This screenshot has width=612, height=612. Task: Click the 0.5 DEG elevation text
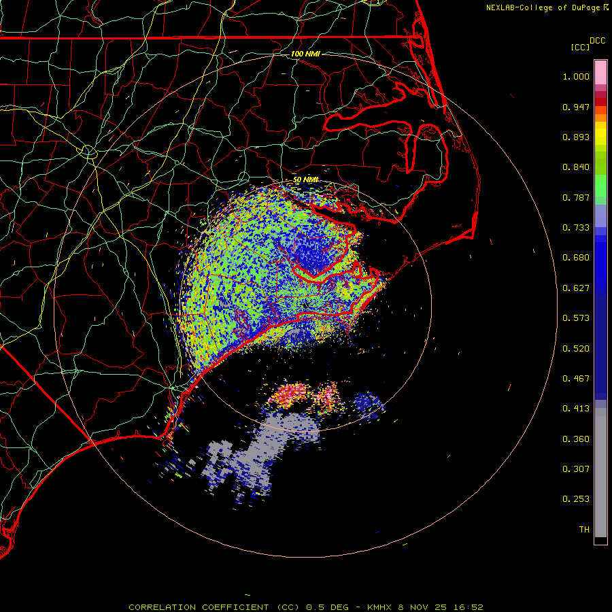point(327,607)
